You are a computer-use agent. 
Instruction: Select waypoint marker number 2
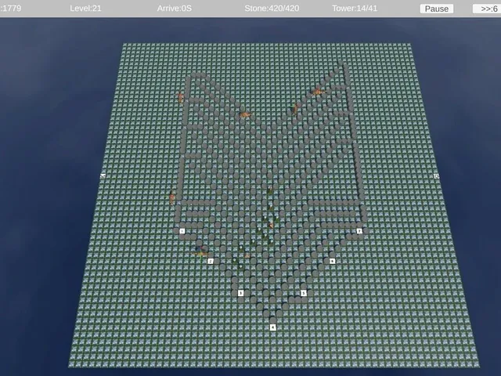click(211, 261)
